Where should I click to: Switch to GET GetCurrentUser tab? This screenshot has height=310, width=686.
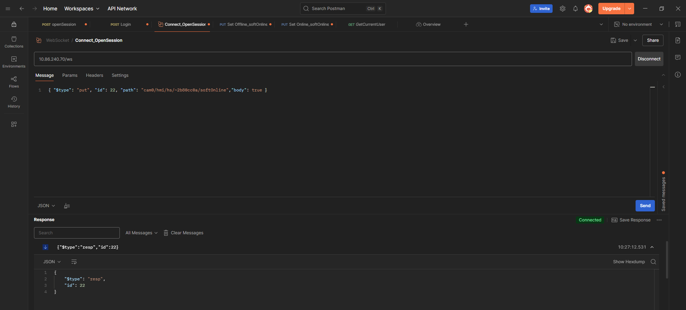pyautogui.click(x=367, y=24)
